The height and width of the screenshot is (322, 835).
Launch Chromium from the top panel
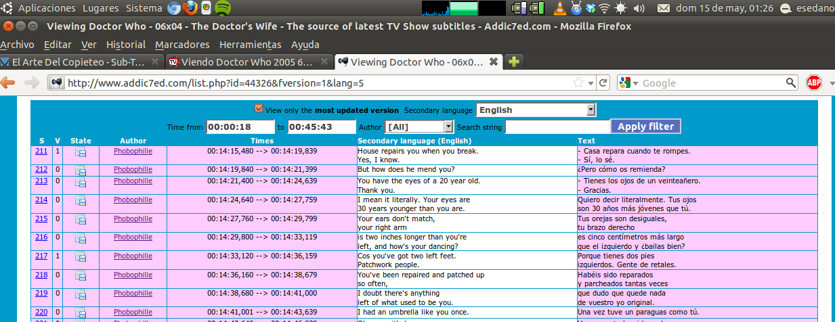click(x=174, y=8)
